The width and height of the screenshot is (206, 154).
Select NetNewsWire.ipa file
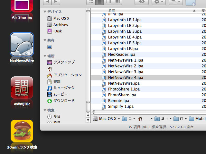[148, 83]
